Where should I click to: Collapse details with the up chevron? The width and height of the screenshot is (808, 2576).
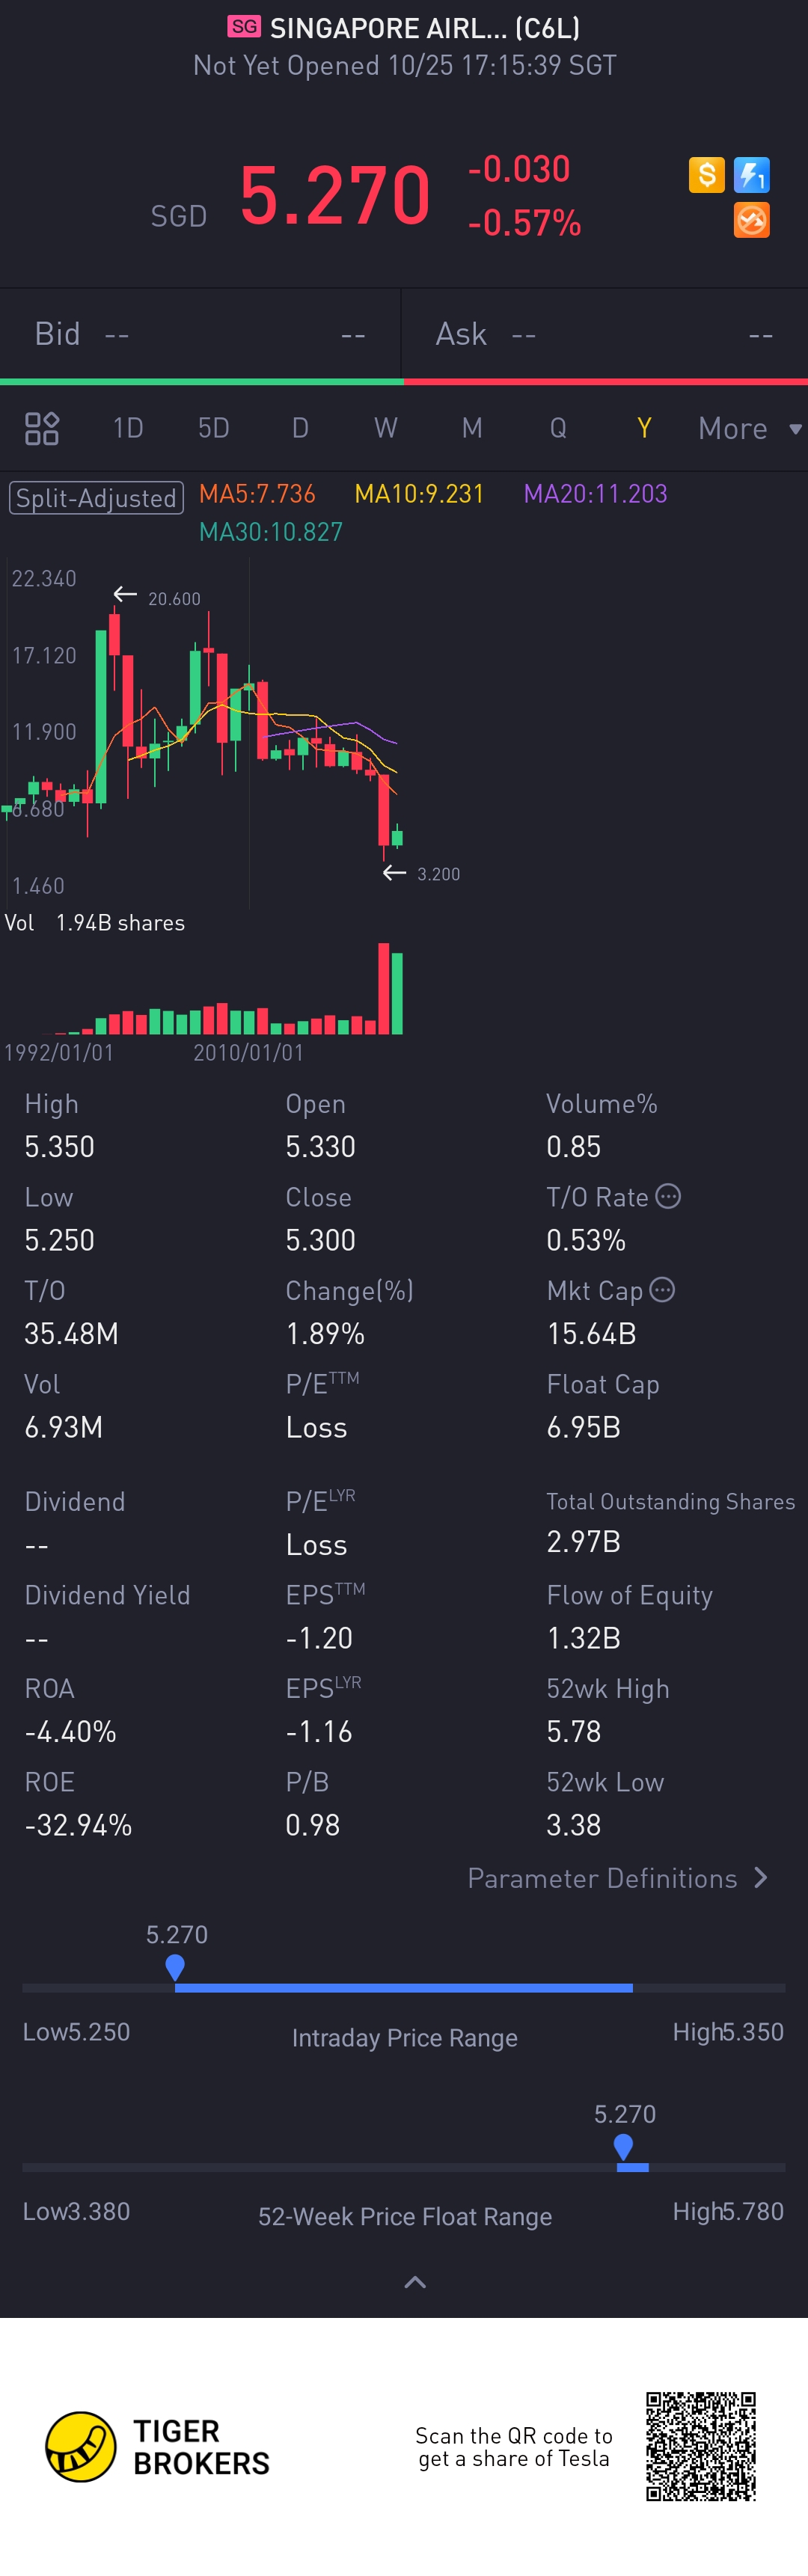(414, 2281)
